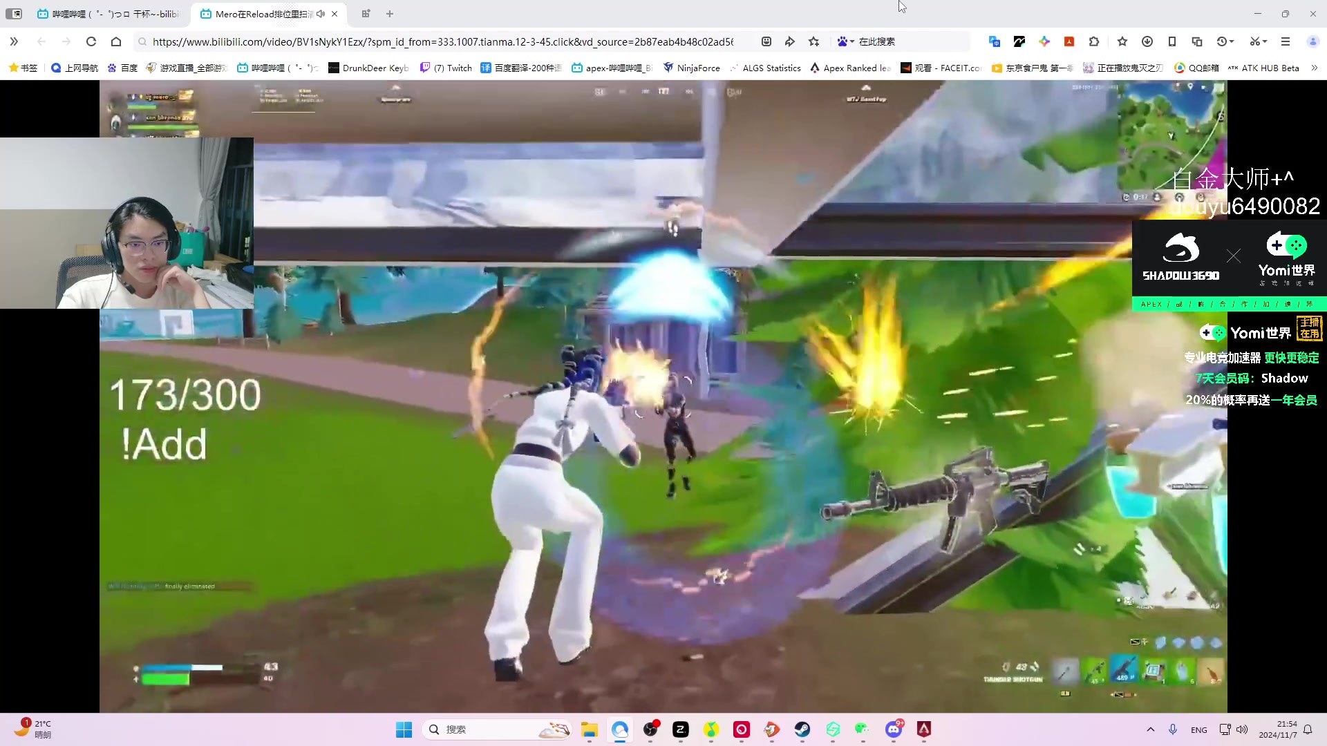This screenshot has height=746, width=1327.
Task: Open reader mode icon in address bar
Action: [766, 41]
